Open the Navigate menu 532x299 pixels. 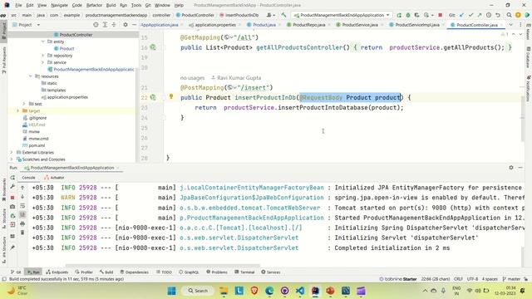(59, 5)
